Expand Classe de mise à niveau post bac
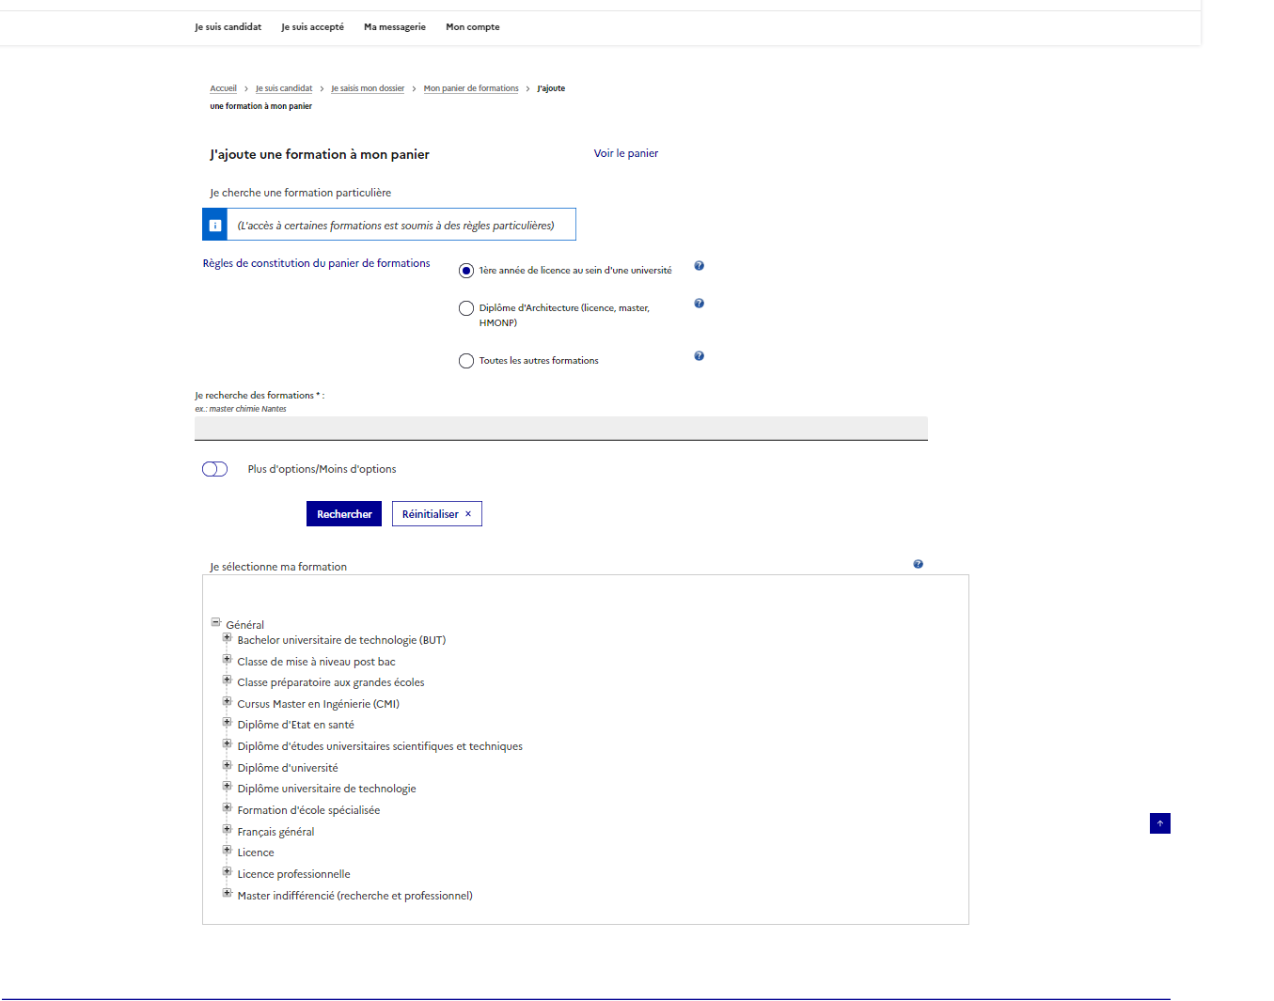 point(227,659)
